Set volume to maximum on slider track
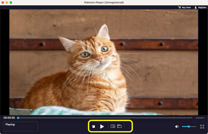 pos(196,126)
